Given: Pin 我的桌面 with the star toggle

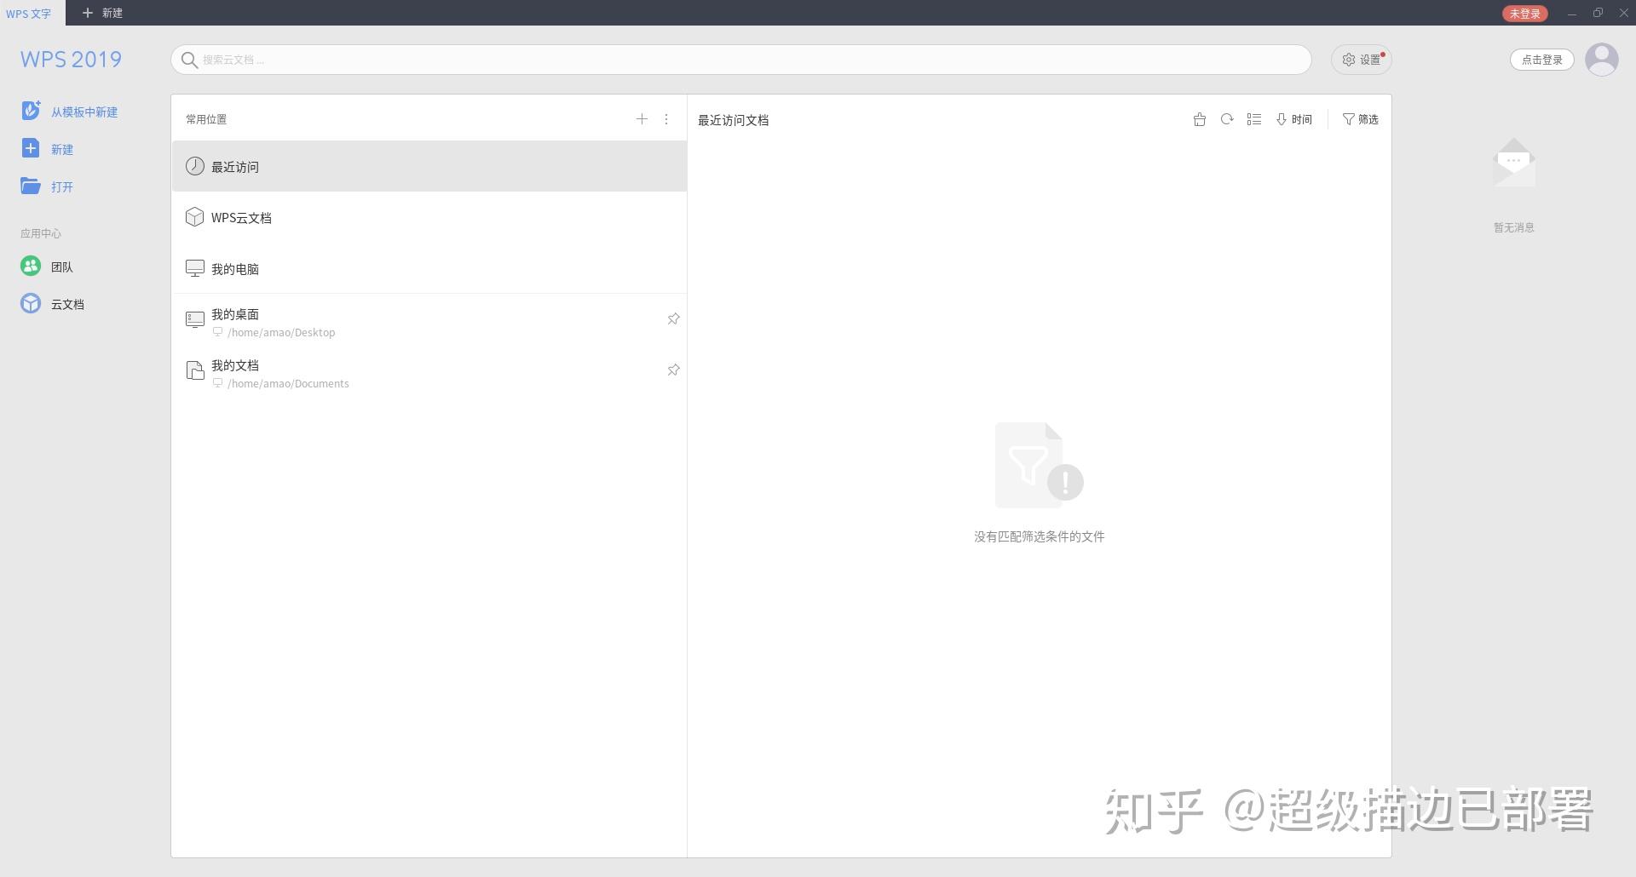Looking at the screenshot, I should coord(673,318).
